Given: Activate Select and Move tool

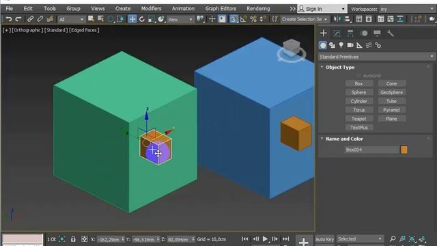Looking at the screenshot, I should pos(132,19).
